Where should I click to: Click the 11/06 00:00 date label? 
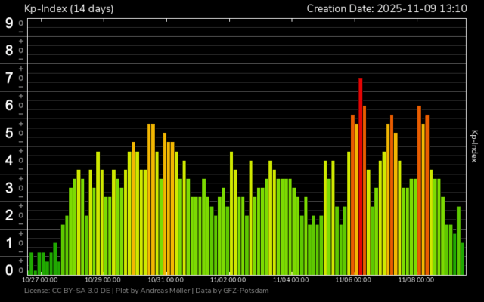353,279
